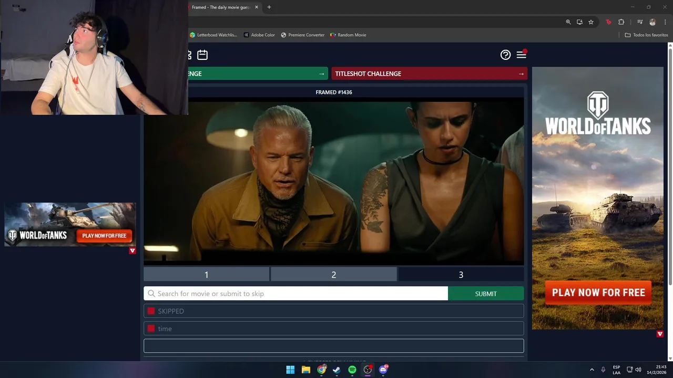
Task: Open Chrome from the taskbar
Action: [321, 370]
